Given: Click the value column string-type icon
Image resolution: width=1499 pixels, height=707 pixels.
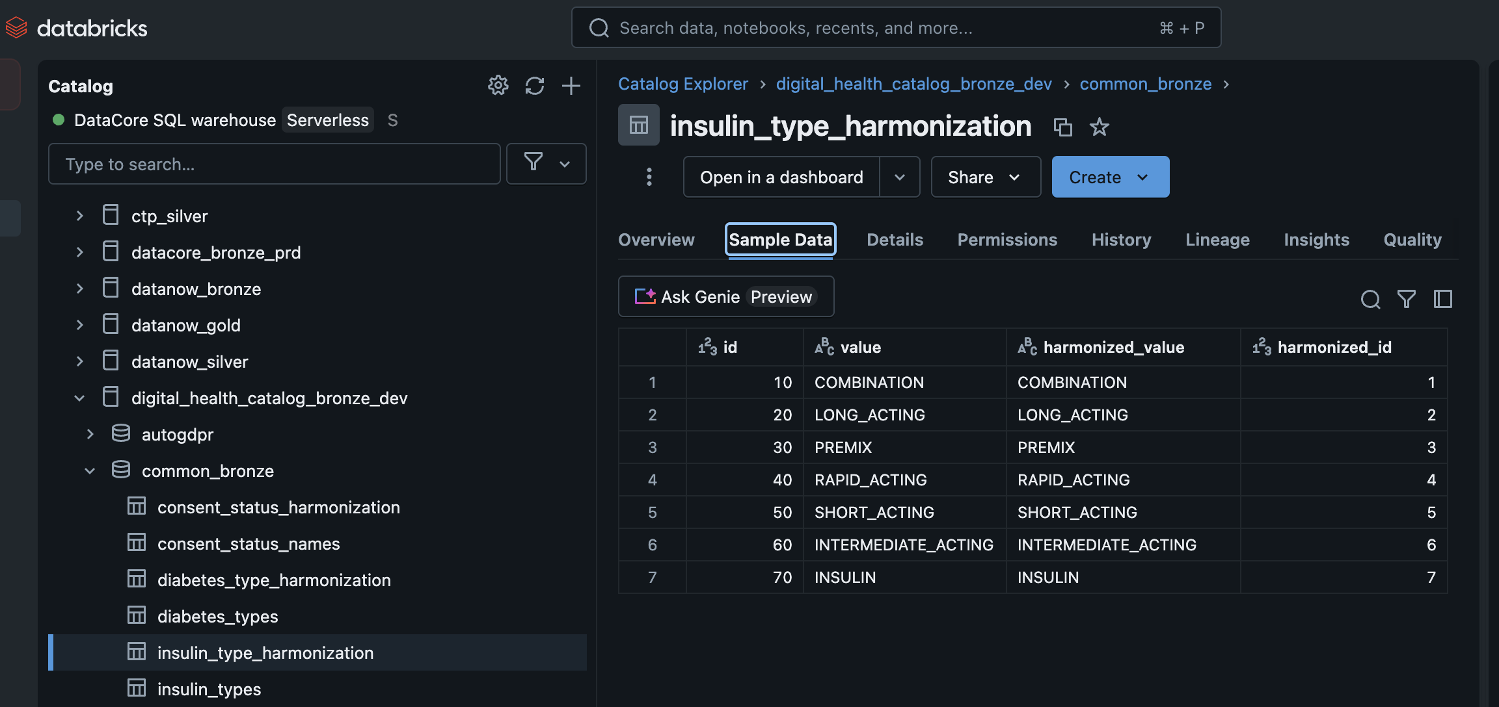Looking at the screenshot, I should [824, 347].
